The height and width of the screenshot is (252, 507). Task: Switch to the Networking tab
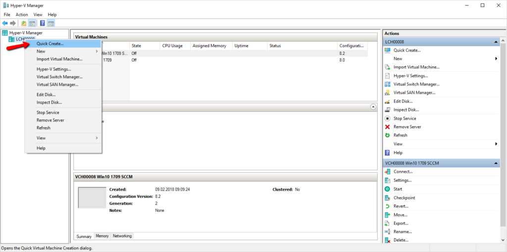pos(122,236)
